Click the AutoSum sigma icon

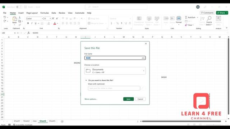pos(186,17)
